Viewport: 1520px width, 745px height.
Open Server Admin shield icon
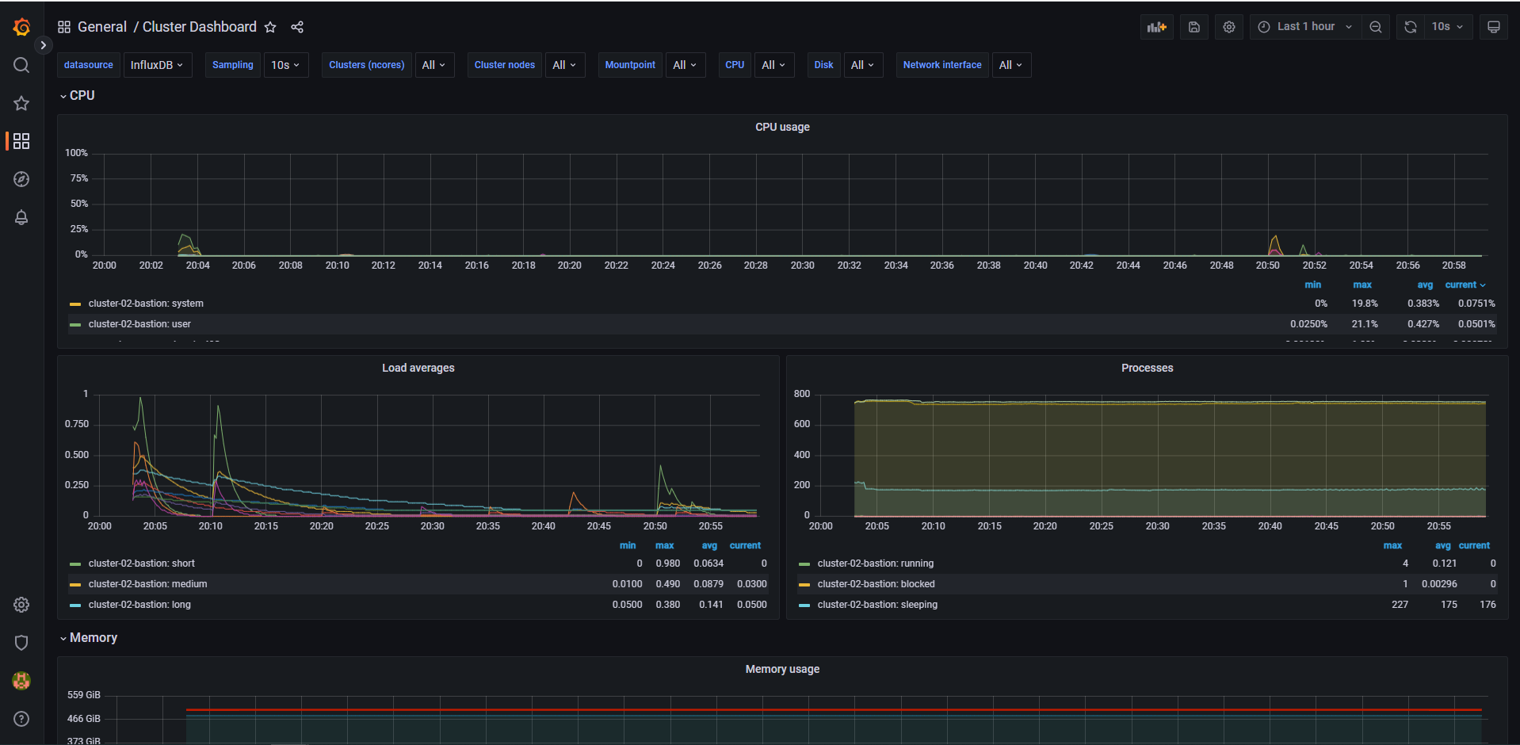(x=21, y=643)
